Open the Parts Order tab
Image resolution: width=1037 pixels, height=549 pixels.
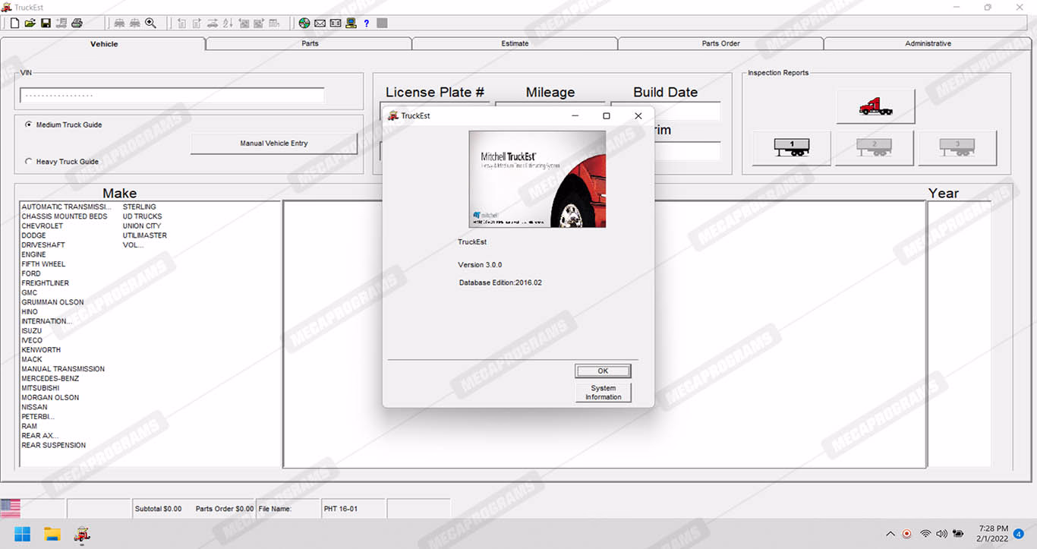[x=720, y=43]
